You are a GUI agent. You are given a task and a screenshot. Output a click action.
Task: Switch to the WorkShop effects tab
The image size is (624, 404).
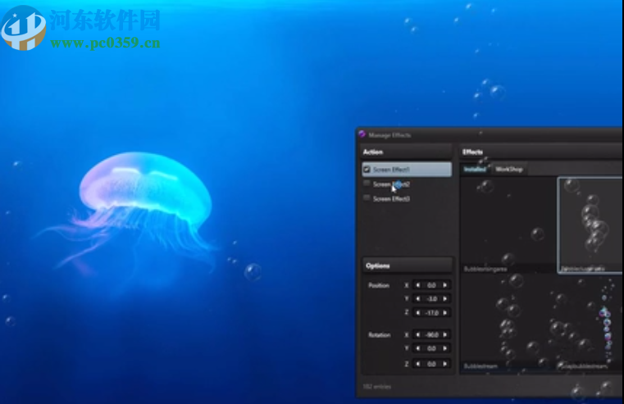[509, 169]
